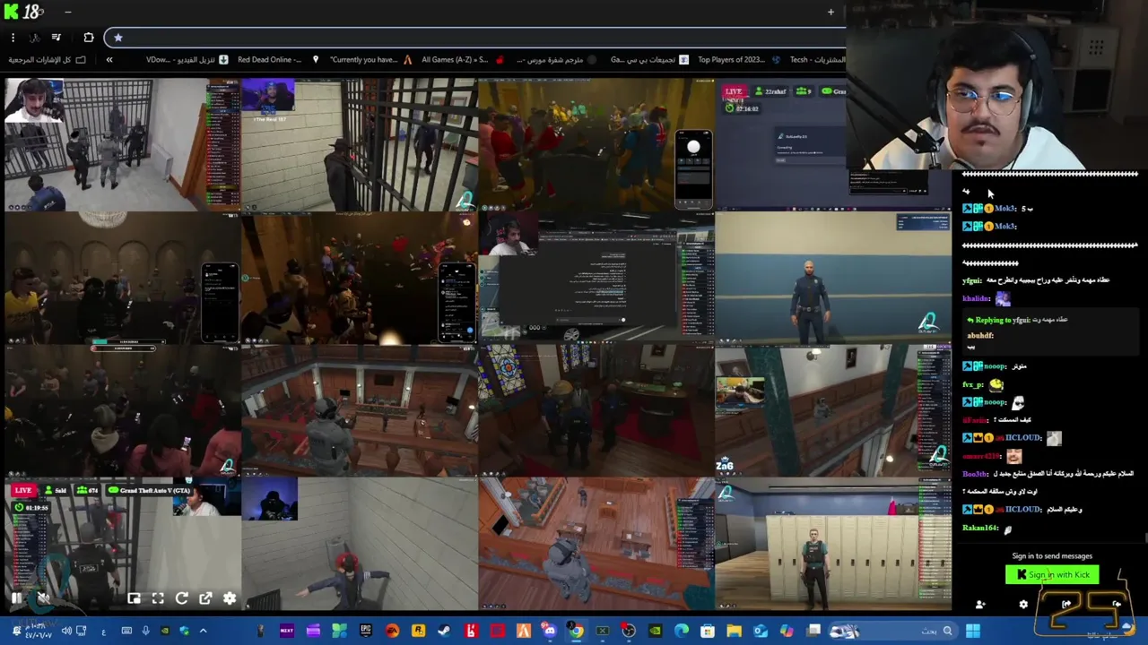The height and width of the screenshot is (645, 1148).
Task: Pop out the stream in new window
Action: click(205, 598)
